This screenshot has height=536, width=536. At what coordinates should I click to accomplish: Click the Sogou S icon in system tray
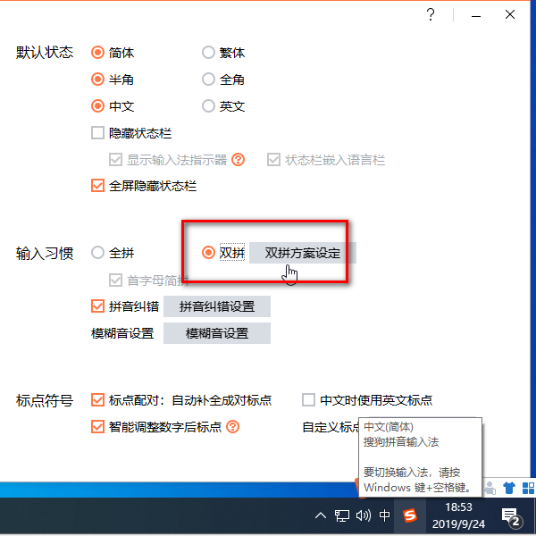(x=410, y=515)
